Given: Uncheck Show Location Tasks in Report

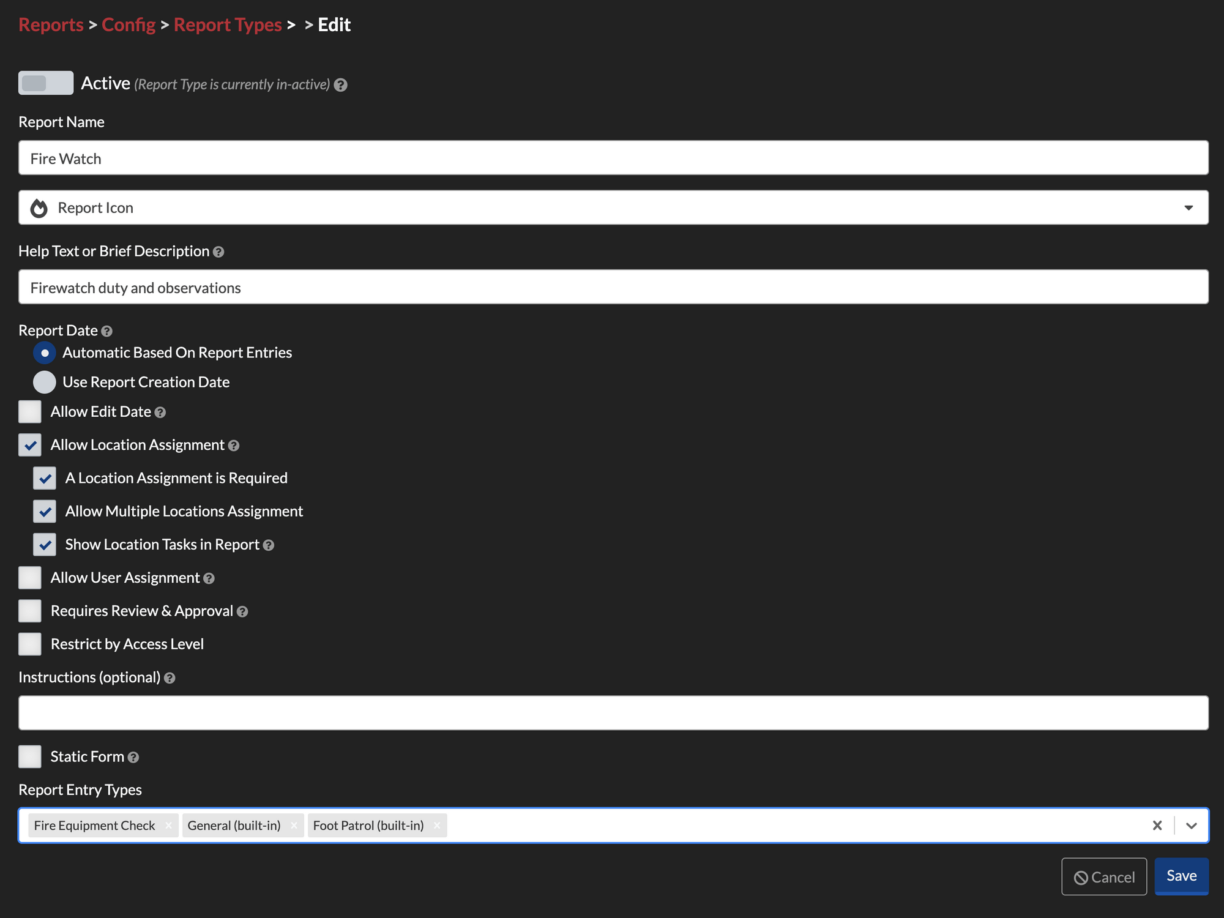Looking at the screenshot, I should (x=45, y=545).
